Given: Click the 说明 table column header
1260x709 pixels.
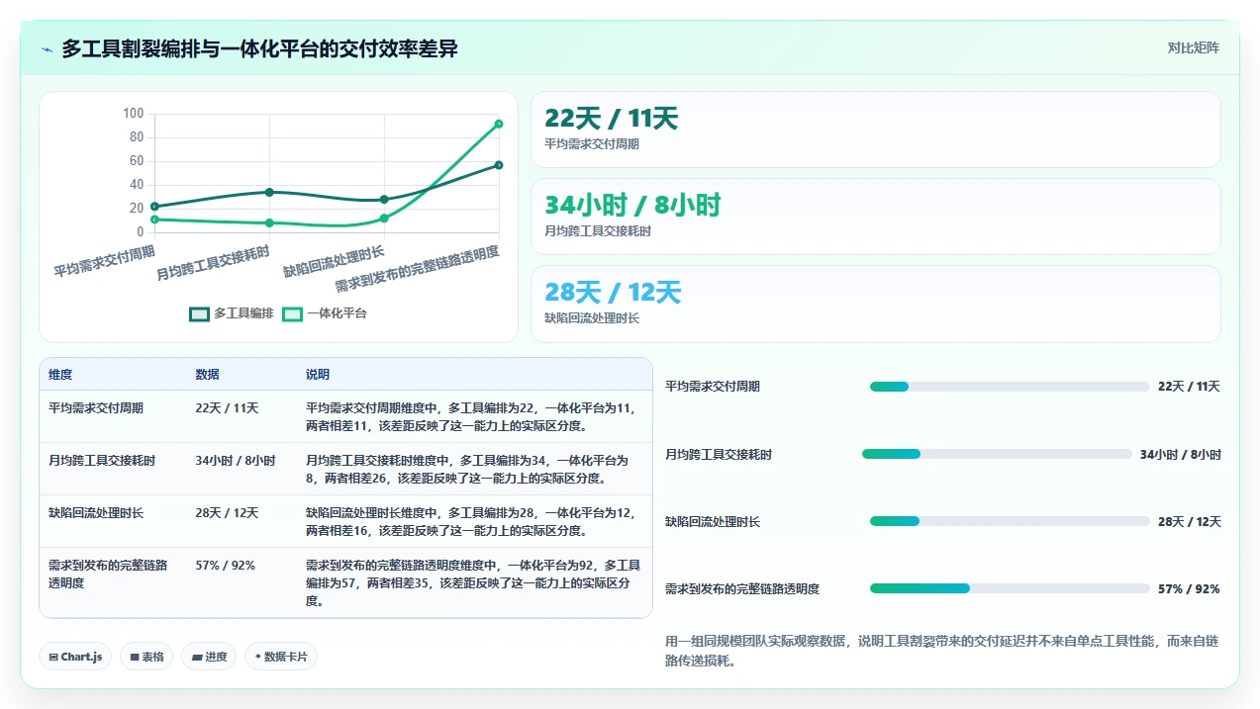Looking at the screenshot, I should (x=318, y=375).
